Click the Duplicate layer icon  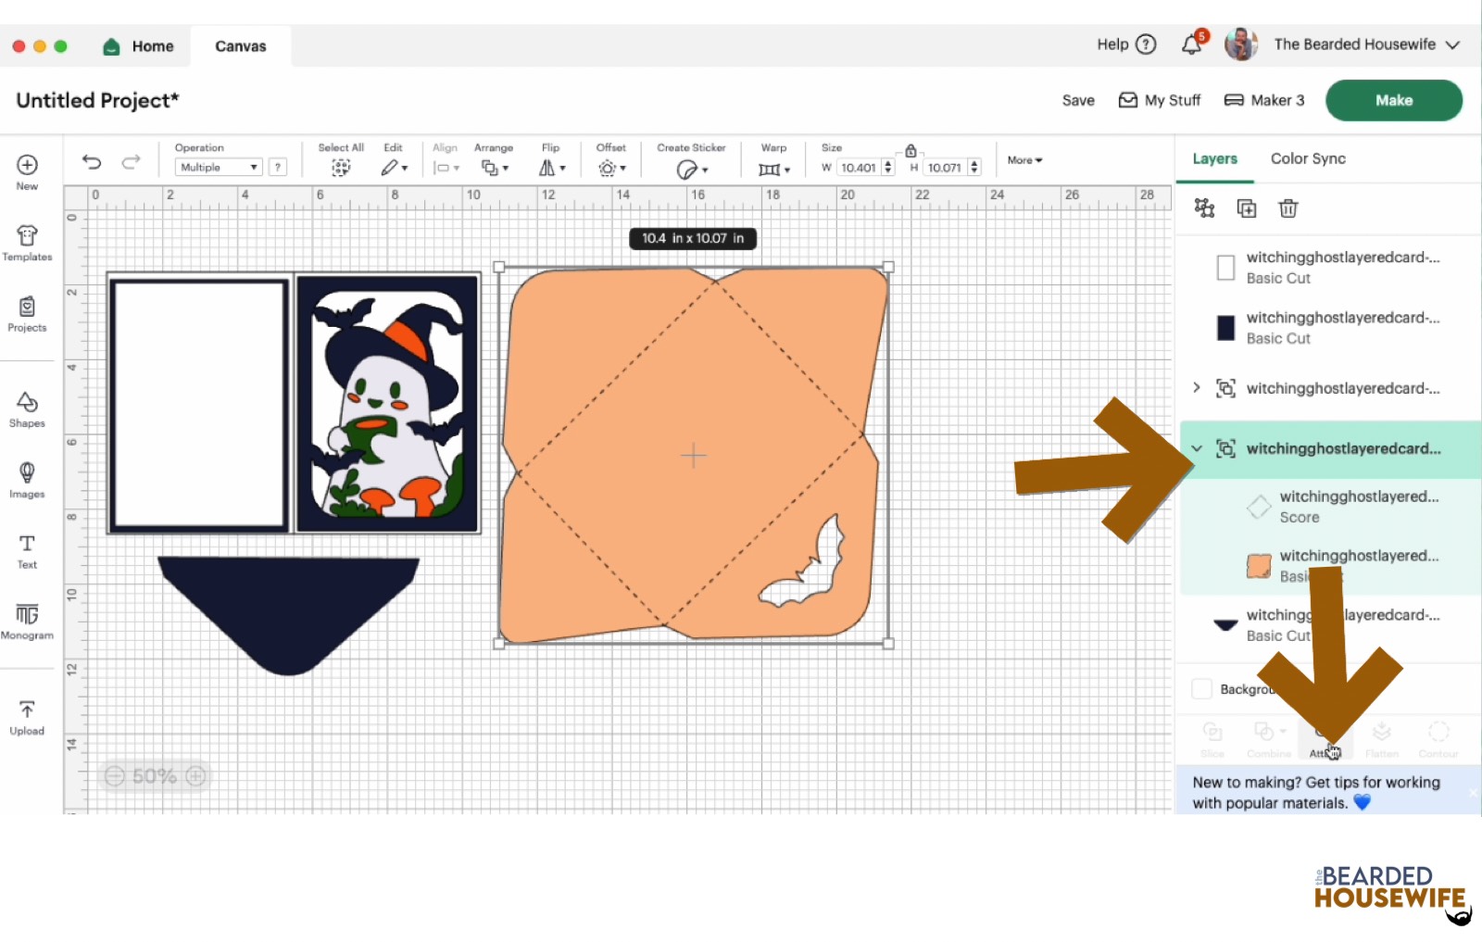point(1247,208)
